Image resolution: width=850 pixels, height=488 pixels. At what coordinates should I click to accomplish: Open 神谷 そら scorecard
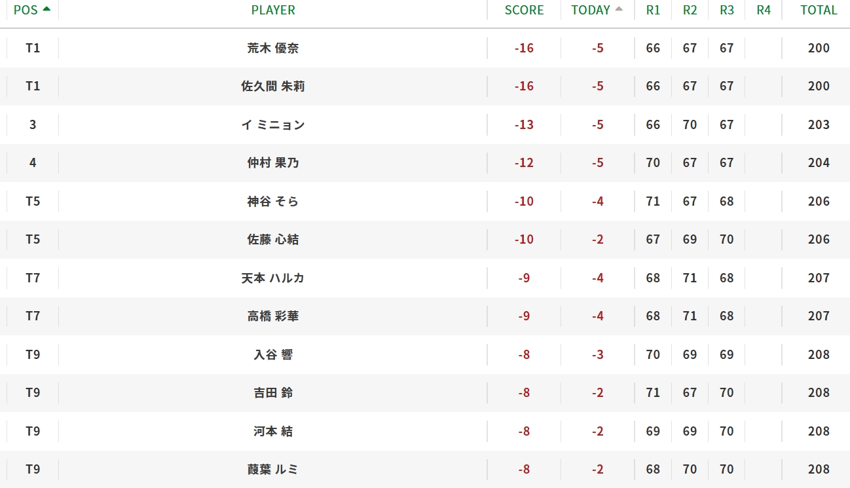273,201
